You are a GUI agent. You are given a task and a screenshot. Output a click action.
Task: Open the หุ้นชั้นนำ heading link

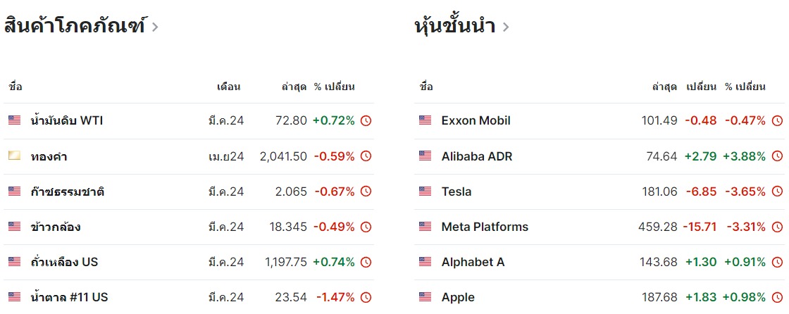point(455,26)
